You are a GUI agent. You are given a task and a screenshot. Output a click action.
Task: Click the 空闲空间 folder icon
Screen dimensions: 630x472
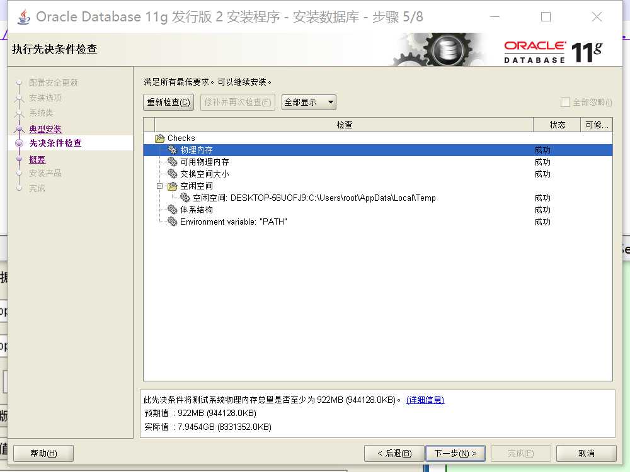(x=173, y=186)
